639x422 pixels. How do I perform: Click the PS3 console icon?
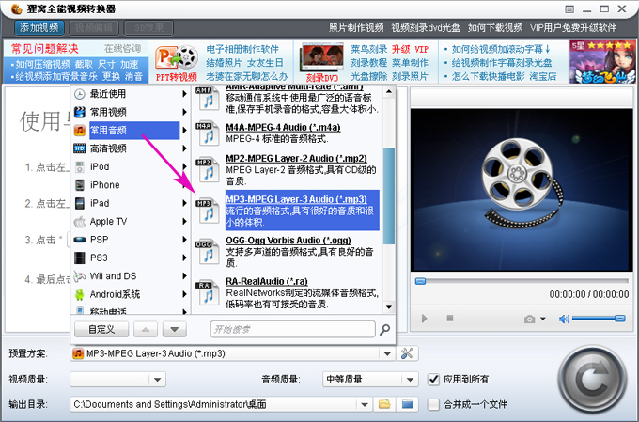pyautogui.click(x=80, y=258)
